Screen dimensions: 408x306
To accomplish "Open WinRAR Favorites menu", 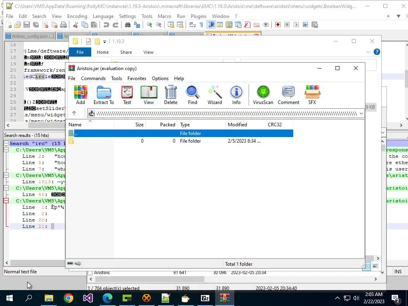I will 137,78.
